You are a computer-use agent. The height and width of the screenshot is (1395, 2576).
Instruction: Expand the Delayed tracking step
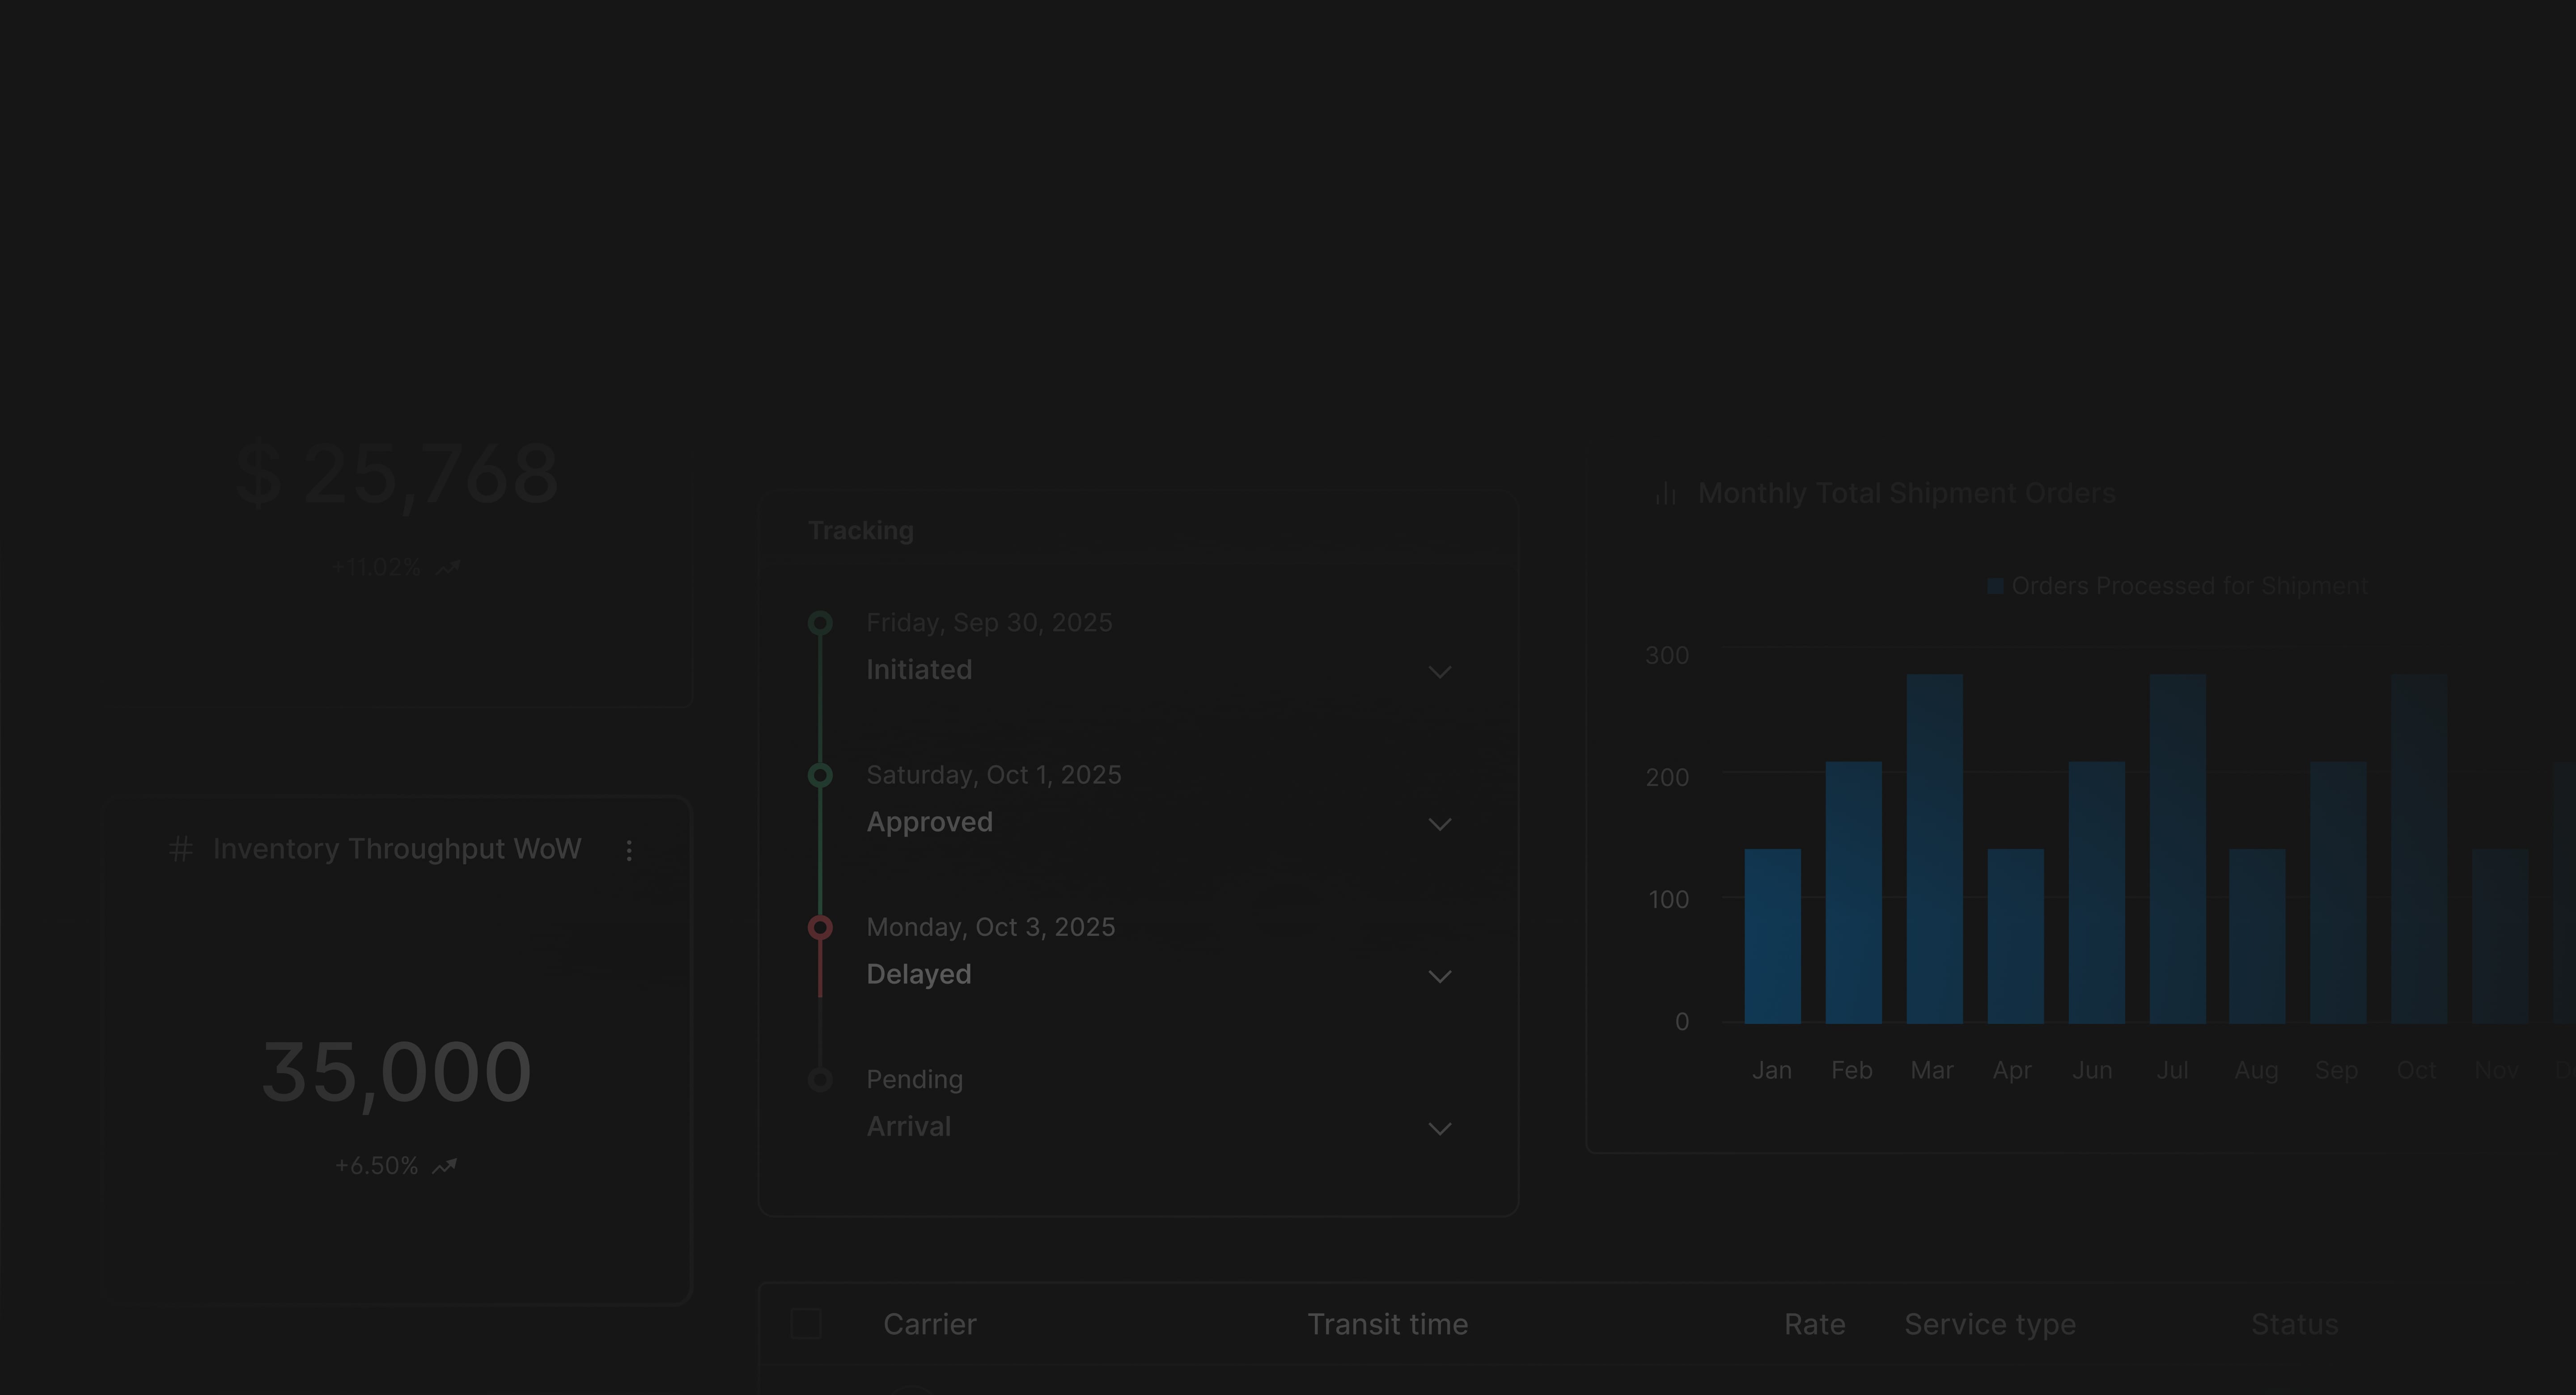click(1439, 976)
